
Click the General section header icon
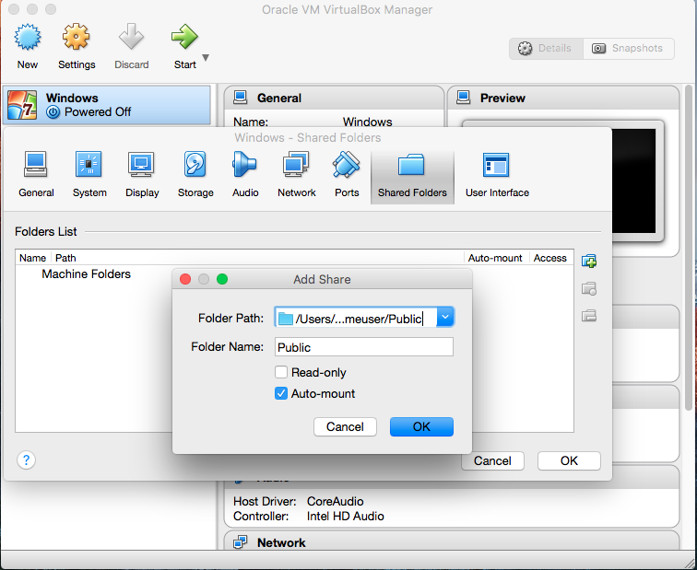click(x=241, y=98)
